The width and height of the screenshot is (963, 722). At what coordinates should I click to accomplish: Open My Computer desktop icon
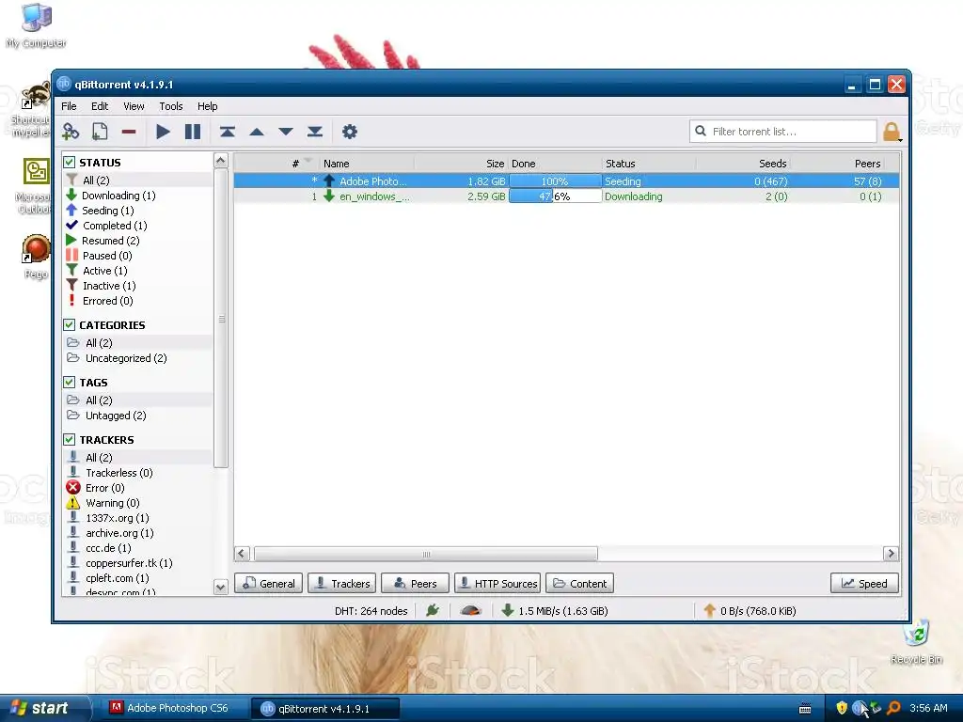36,25
